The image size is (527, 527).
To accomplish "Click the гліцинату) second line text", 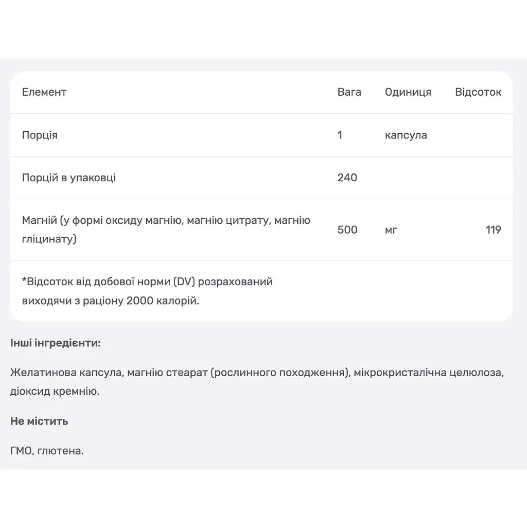I will pyautogui.click(x=49, y=239).
